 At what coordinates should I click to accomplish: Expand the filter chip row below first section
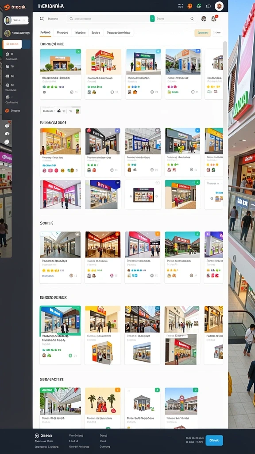(x=60, y=110)
